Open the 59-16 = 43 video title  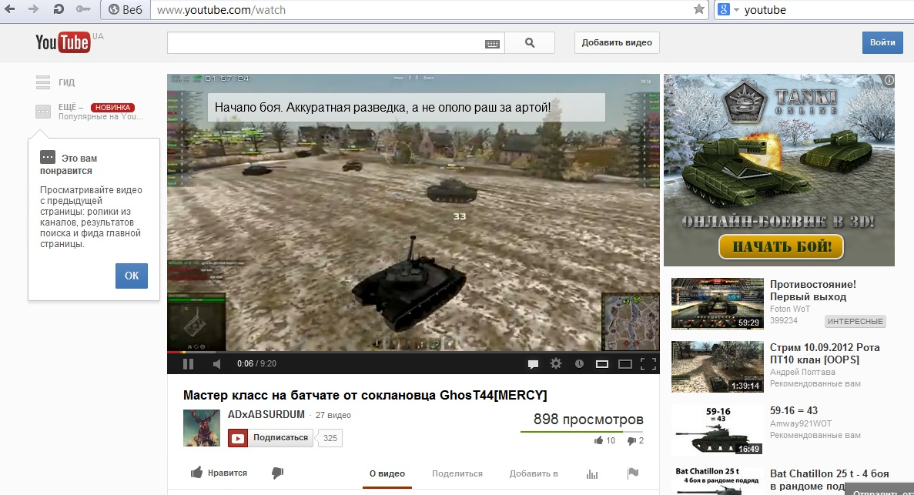coord(794,410)
